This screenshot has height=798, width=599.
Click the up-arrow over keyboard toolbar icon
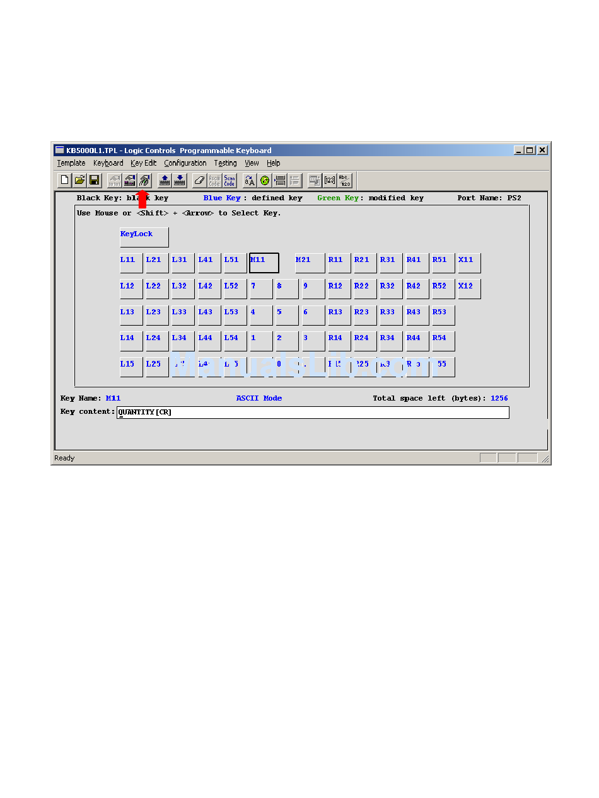(165, 181)
